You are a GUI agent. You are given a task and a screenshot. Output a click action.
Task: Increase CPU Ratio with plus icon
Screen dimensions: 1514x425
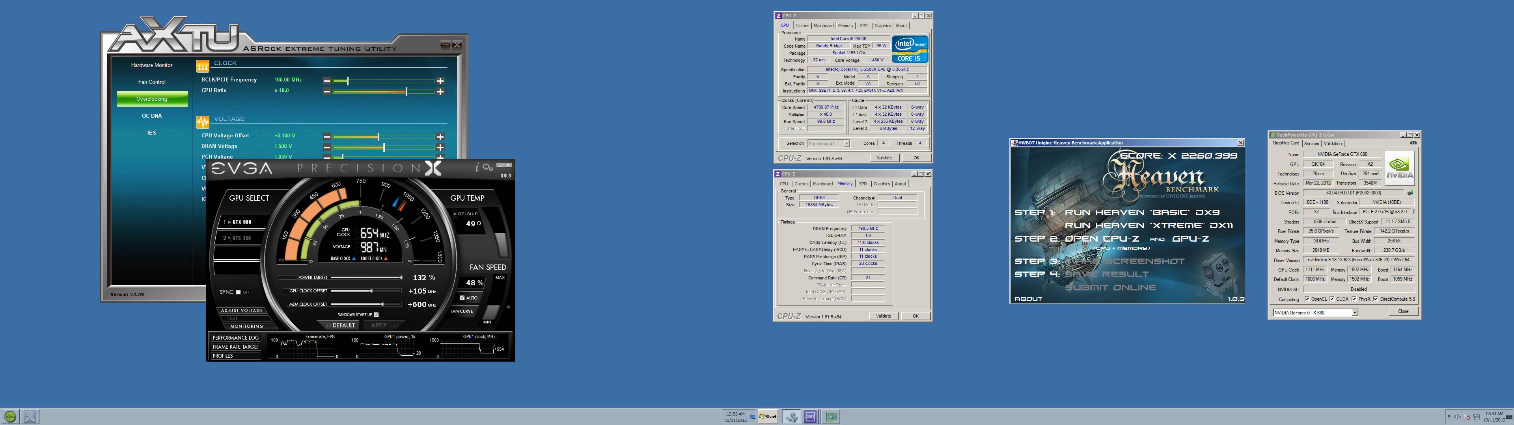tap(440, 91)
